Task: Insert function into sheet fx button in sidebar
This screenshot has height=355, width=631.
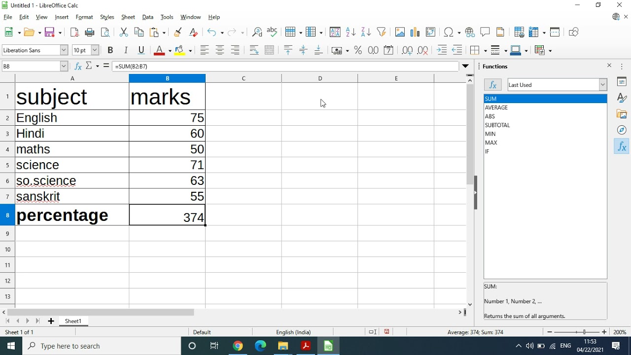Action: click(x=493, y=85)
